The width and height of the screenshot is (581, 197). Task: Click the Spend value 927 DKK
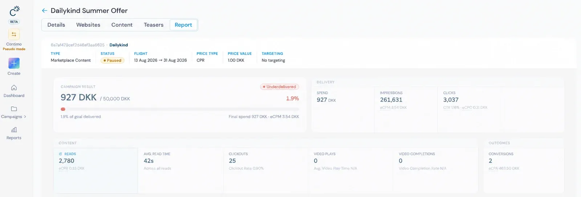click(326, 100)
